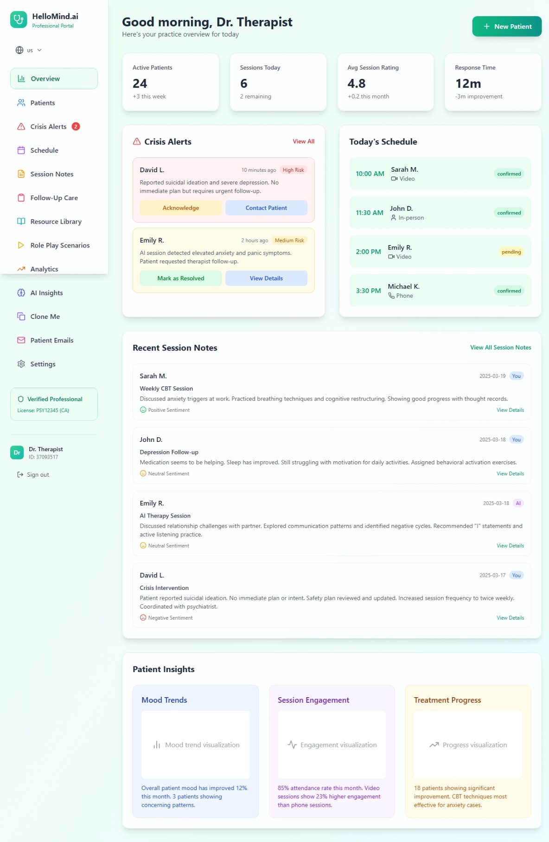The image size is (549, 842).
Task: Open the Treatment Progress heading
Action: 447,700
